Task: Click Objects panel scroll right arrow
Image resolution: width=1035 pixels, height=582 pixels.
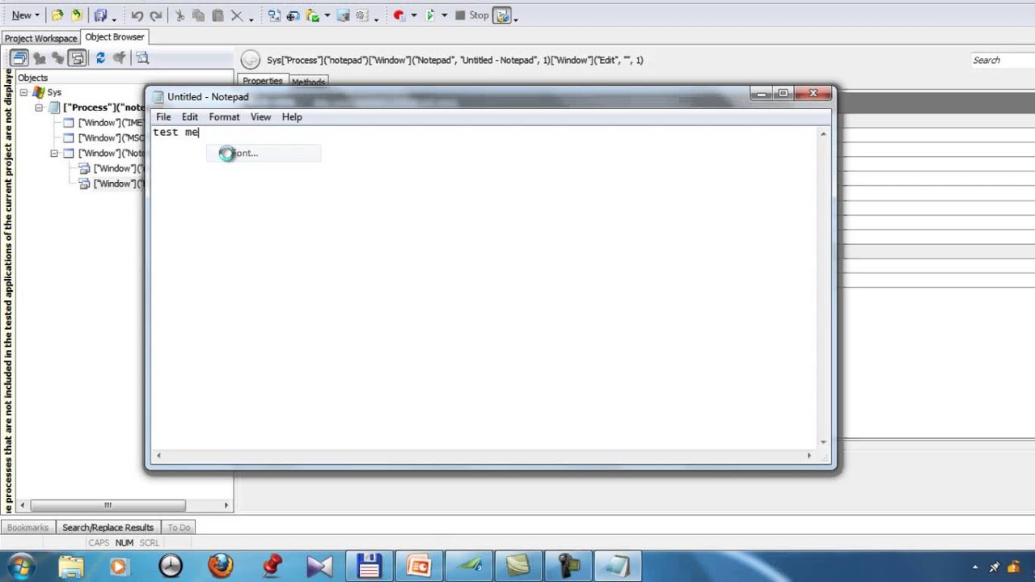Action: coord(226,505)
